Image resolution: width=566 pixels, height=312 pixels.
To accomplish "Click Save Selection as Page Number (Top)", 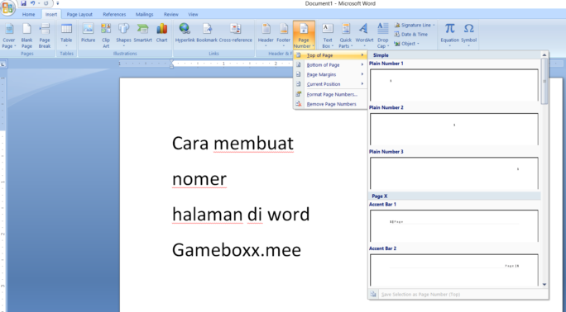I will tap(420, 295).
